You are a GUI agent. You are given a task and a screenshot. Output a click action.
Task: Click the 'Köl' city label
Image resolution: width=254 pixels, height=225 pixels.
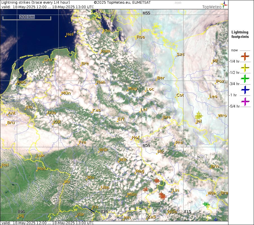(x=57, y=122)
